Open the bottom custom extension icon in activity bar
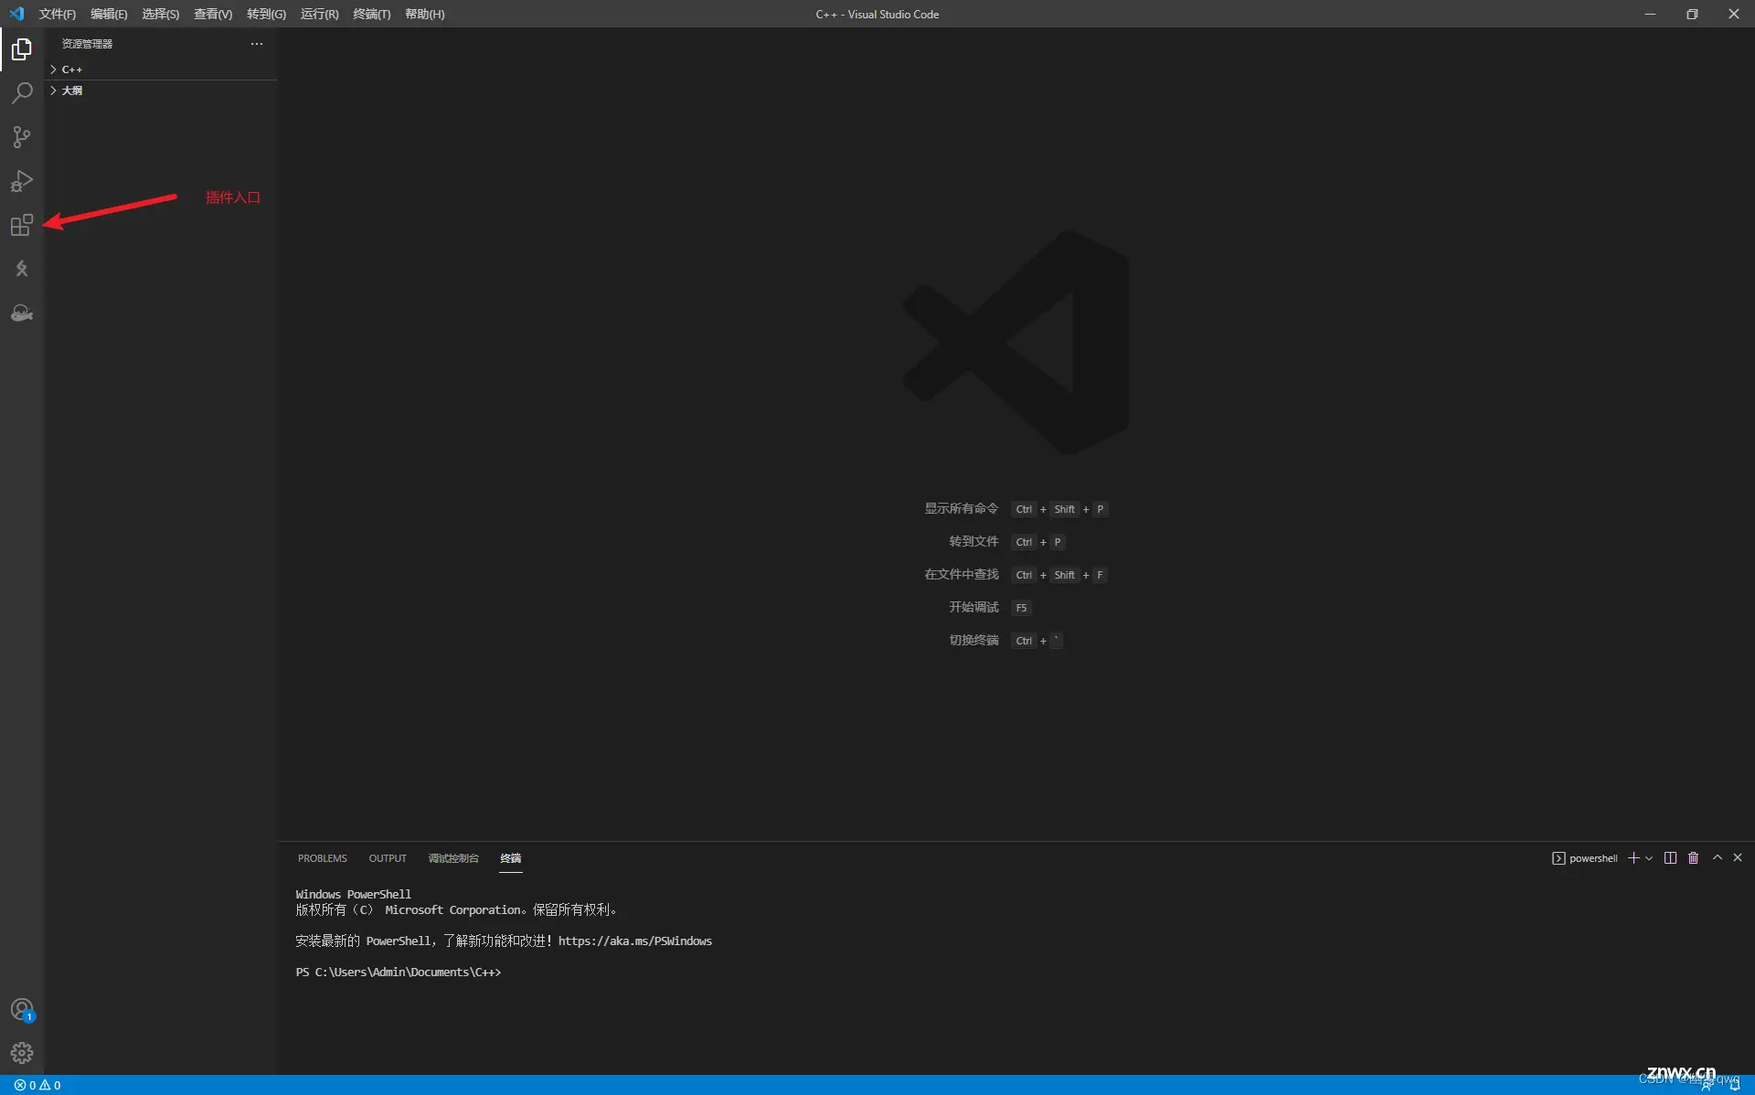The height and width of the screenshot is (1095, 1755). pos(22,313)
